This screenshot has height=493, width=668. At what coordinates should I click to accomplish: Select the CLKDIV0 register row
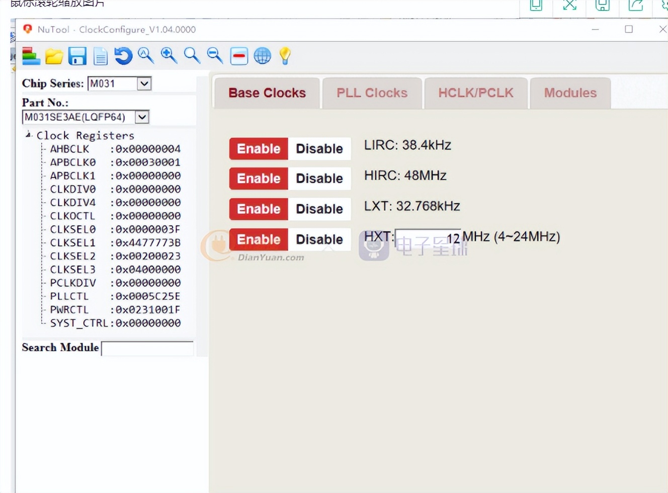coord(115,189)
